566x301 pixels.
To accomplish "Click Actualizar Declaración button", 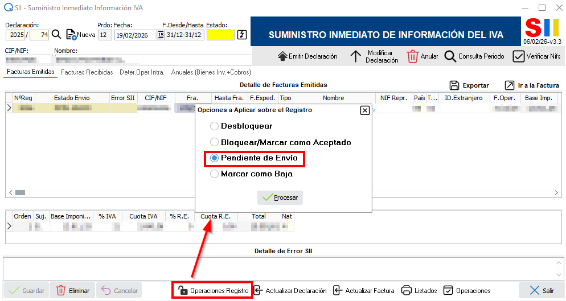I will click(290, 291).
